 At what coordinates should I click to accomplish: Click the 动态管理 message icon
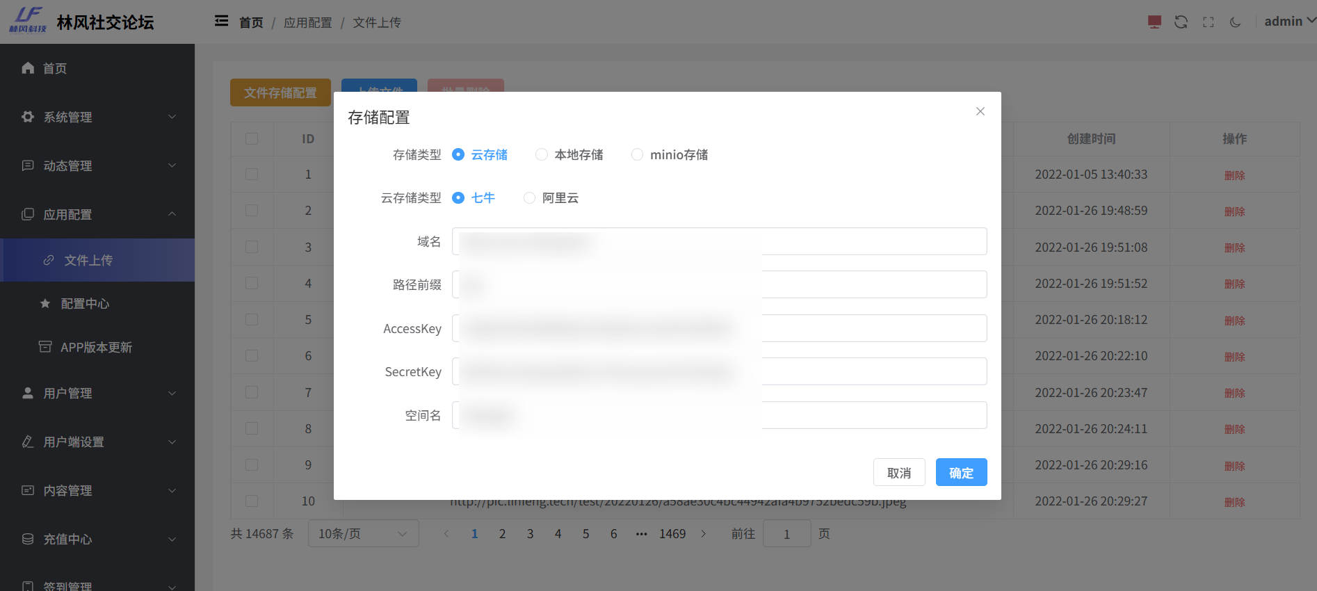coord(28,165)
